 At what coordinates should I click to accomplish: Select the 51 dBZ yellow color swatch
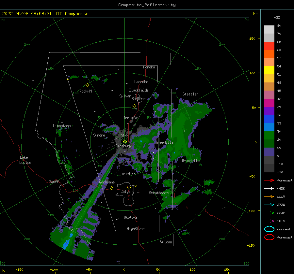(269, 70)
